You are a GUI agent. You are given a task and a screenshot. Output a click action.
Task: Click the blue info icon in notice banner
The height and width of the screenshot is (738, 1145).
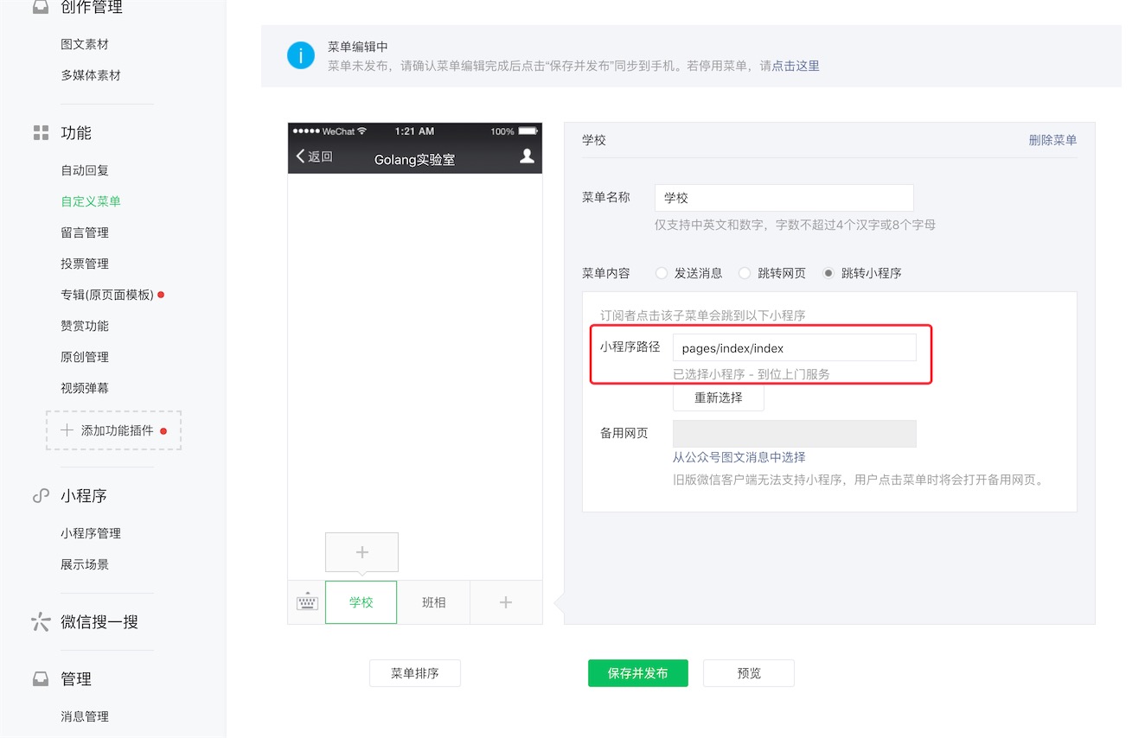click(301, 56)
